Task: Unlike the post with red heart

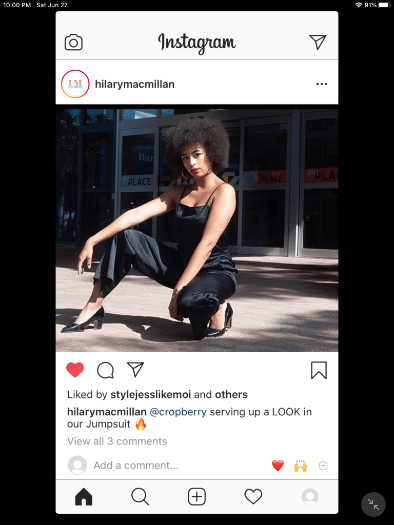Action: (75, 370)
